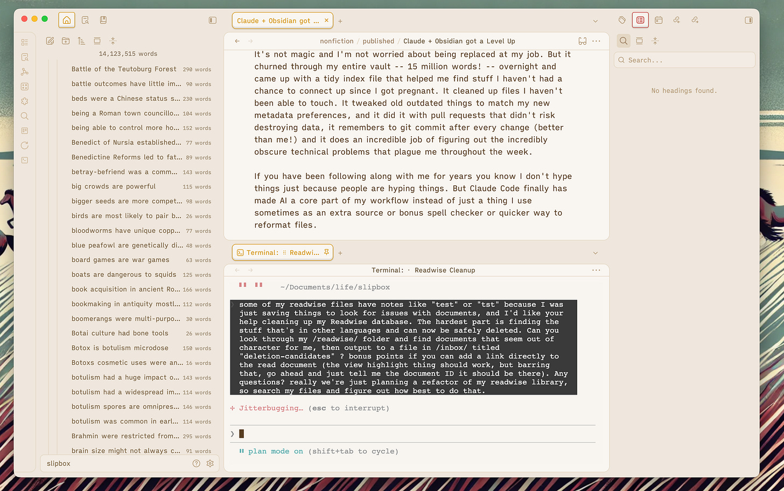
Task: Open help icon next to slipbox
Action: tap(197, 464)
